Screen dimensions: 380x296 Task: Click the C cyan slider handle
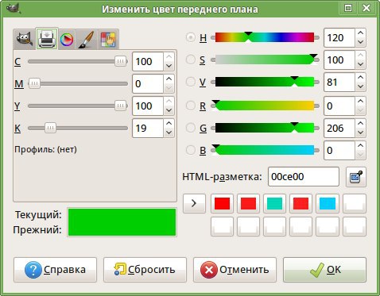pos(121,61)
